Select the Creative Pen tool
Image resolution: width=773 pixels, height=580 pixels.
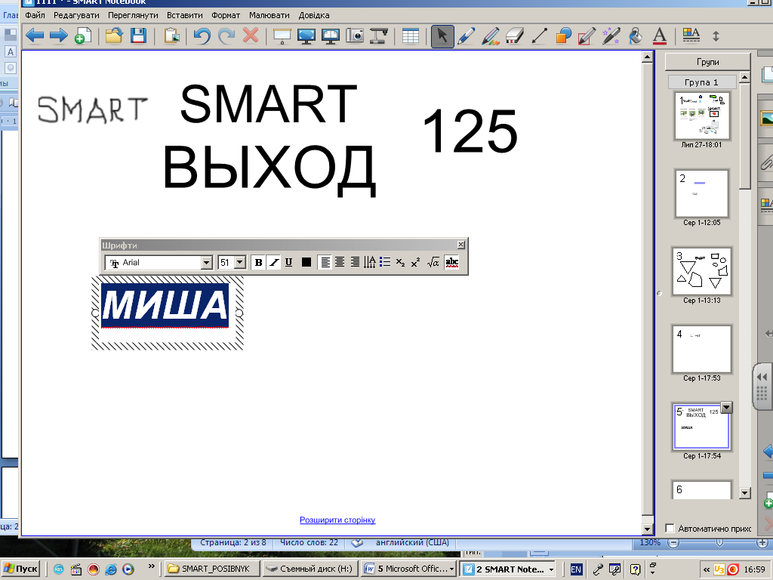pyautogui.click(x=491, y=35)
